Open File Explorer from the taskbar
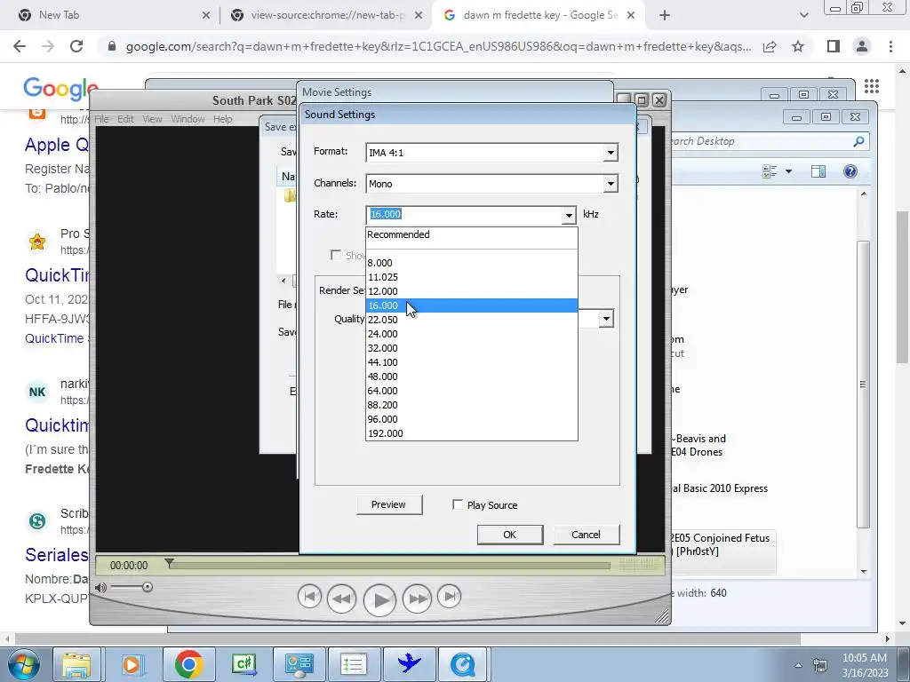Image resolution: width=910 pixels, height=682 pixels. tap(76, 664)
